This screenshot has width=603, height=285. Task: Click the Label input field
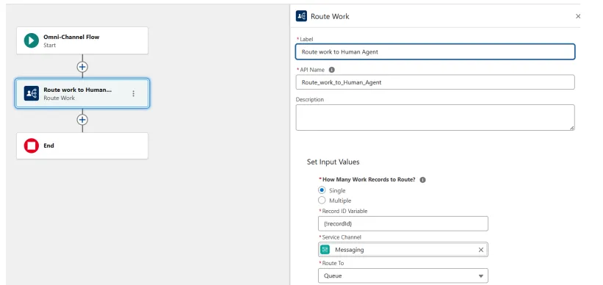tap(435, 52)
